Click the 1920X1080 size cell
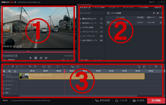Image resolution: width=166 pixels, height=105 pixels. click(151, 22)
